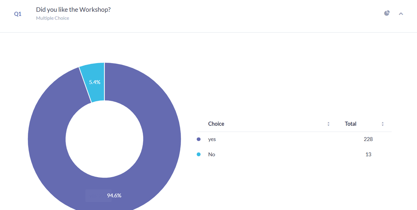Select the "yes" choice row label
Image resolution: width=417 pixels, height=210 pixels.
pos(212,139)
